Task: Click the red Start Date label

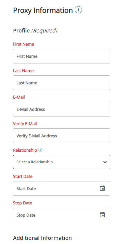Action: 23,176
